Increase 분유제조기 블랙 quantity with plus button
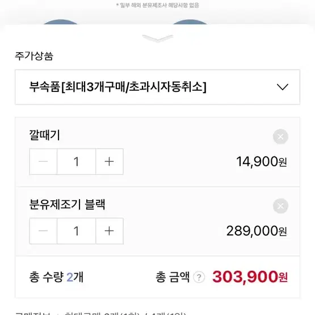 (110, 231)
